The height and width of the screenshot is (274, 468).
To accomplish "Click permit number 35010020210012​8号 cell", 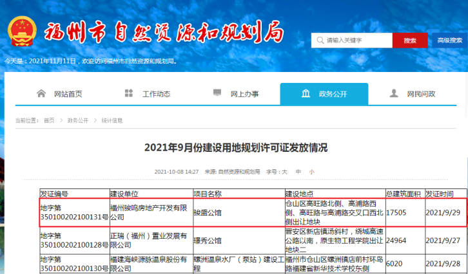I will 75,241.
